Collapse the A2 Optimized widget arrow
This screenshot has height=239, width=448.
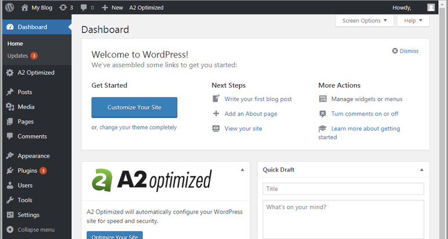(x=242, y=170)
